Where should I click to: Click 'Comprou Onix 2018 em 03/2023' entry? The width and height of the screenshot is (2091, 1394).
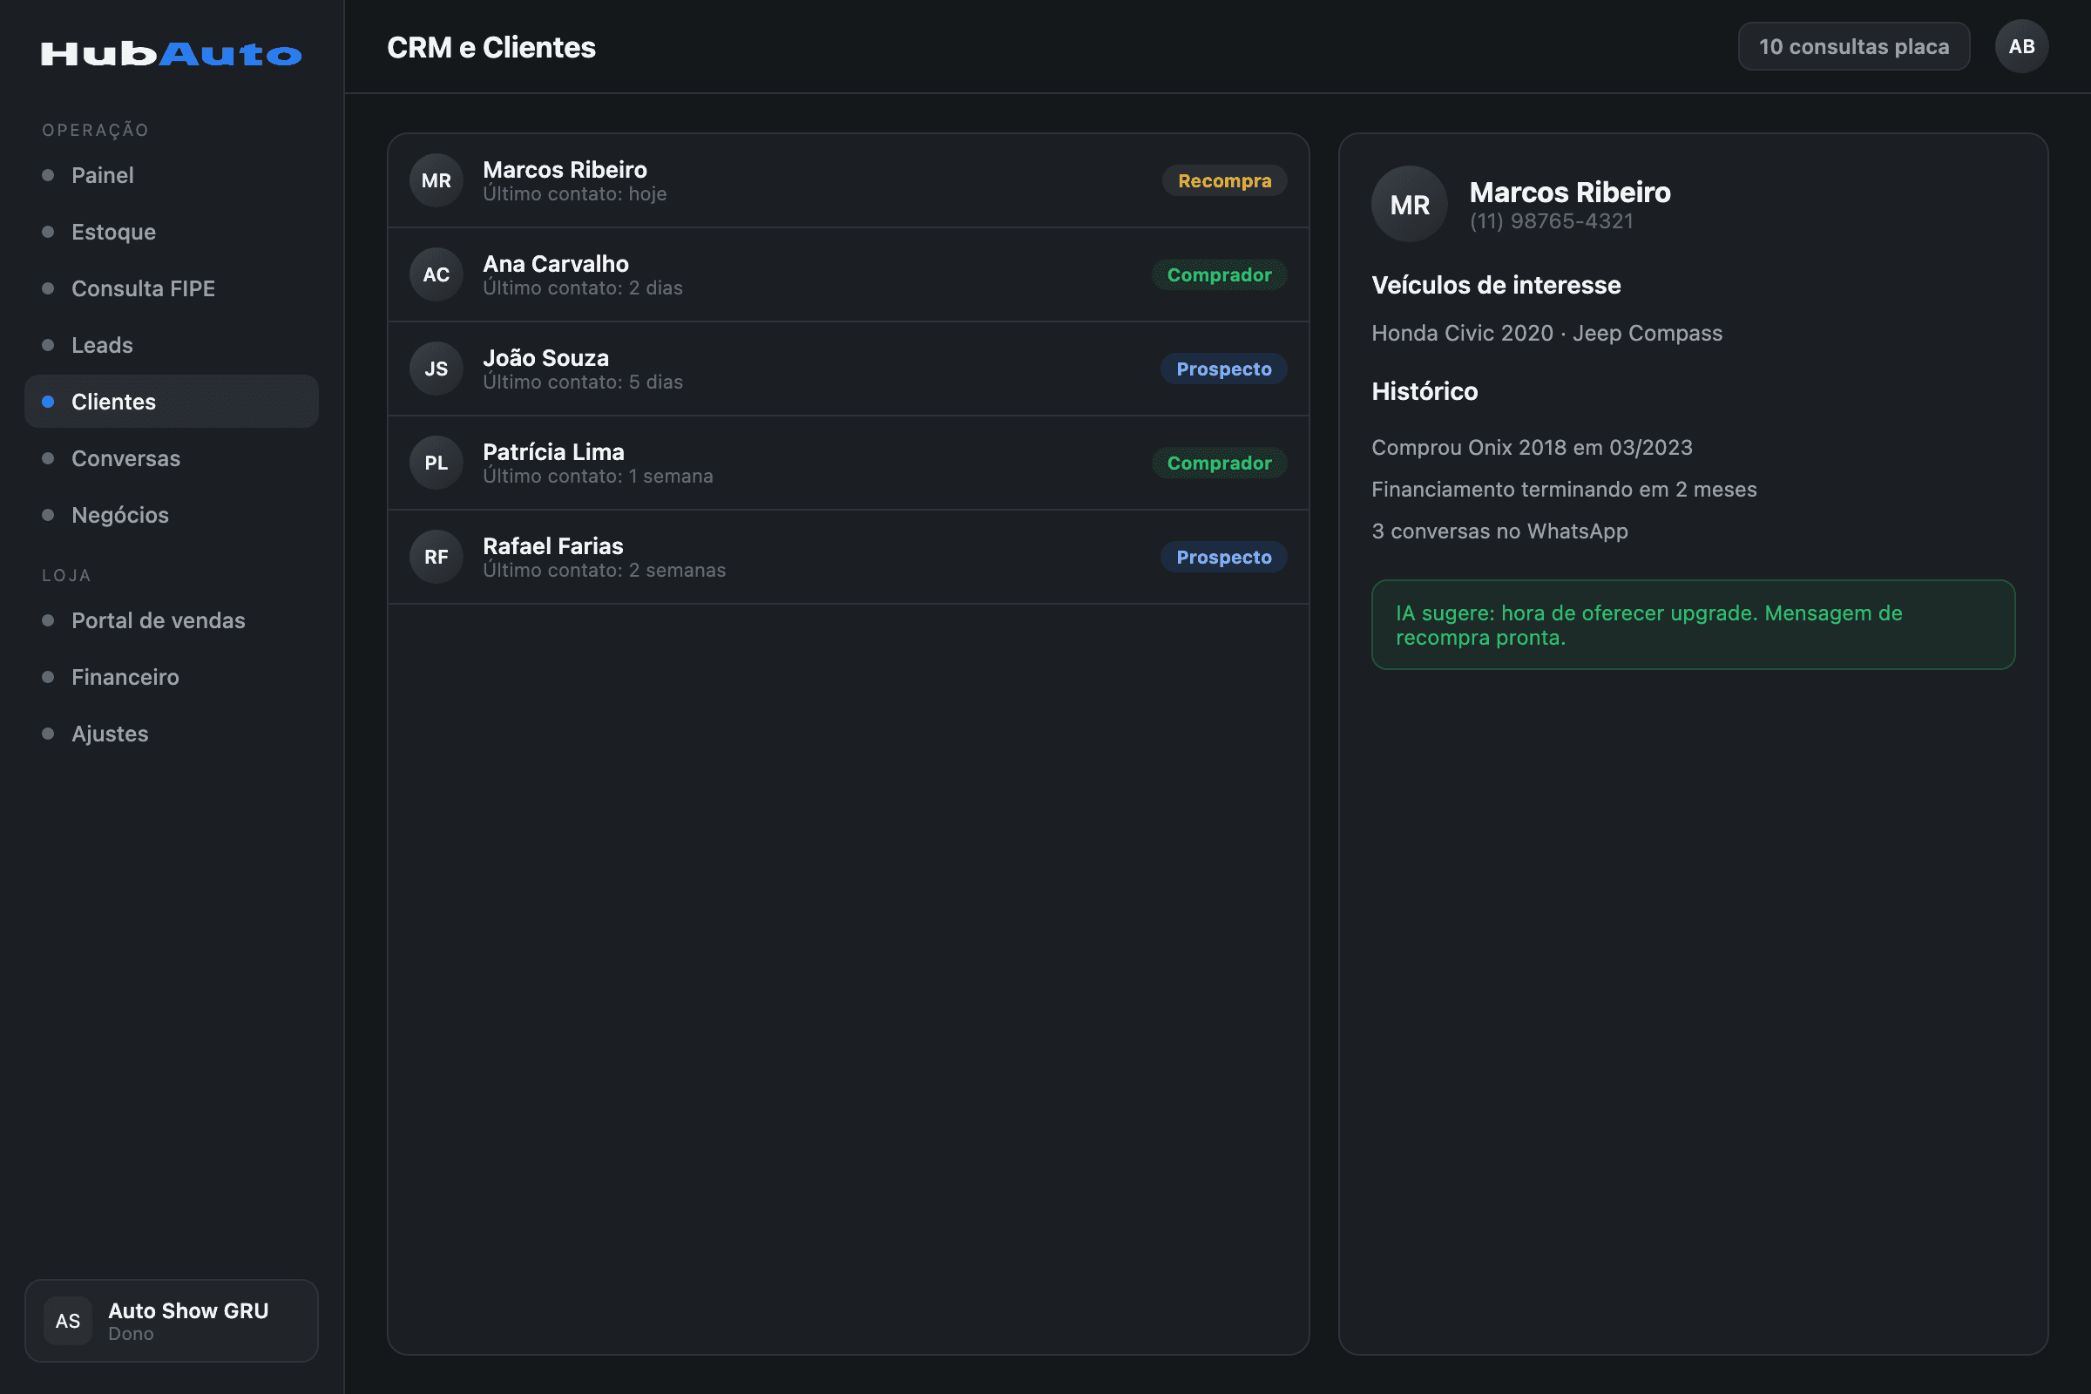click(1532, 447)
